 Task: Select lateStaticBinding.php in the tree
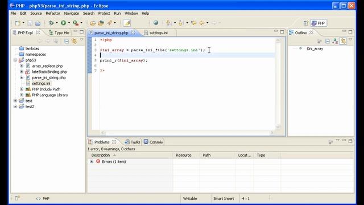pyautogui.click(x=49, y=72)
